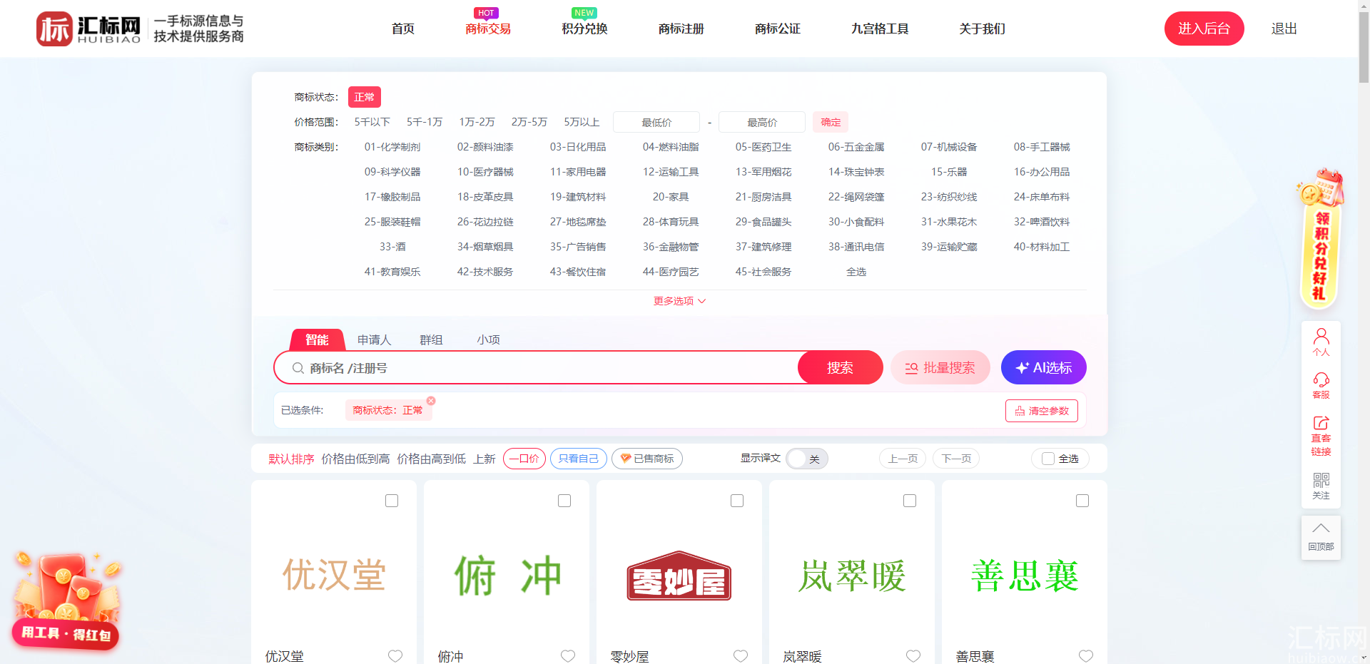
Task: Open the 用工具·得红包 red envelope
Action: click(x=66, y=601)
